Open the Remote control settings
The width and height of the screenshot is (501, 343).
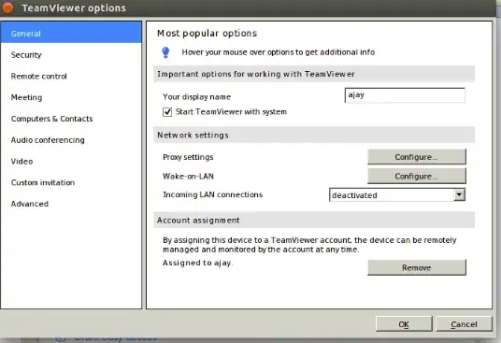point(38,76)
